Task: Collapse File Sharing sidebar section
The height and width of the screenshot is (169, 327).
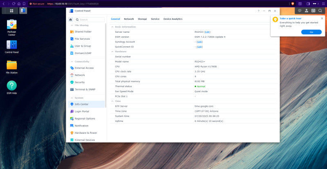Action: click(72, 25)
